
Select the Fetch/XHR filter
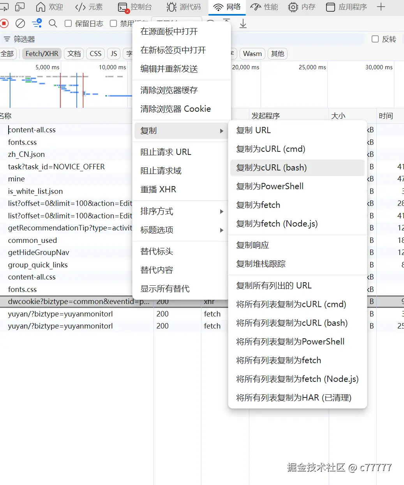(42, 54)
